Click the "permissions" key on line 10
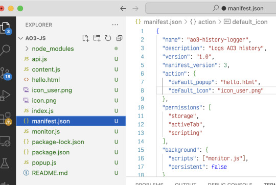Image resolution: width=276 pixels, height=185 pixels. pos(182,107)
